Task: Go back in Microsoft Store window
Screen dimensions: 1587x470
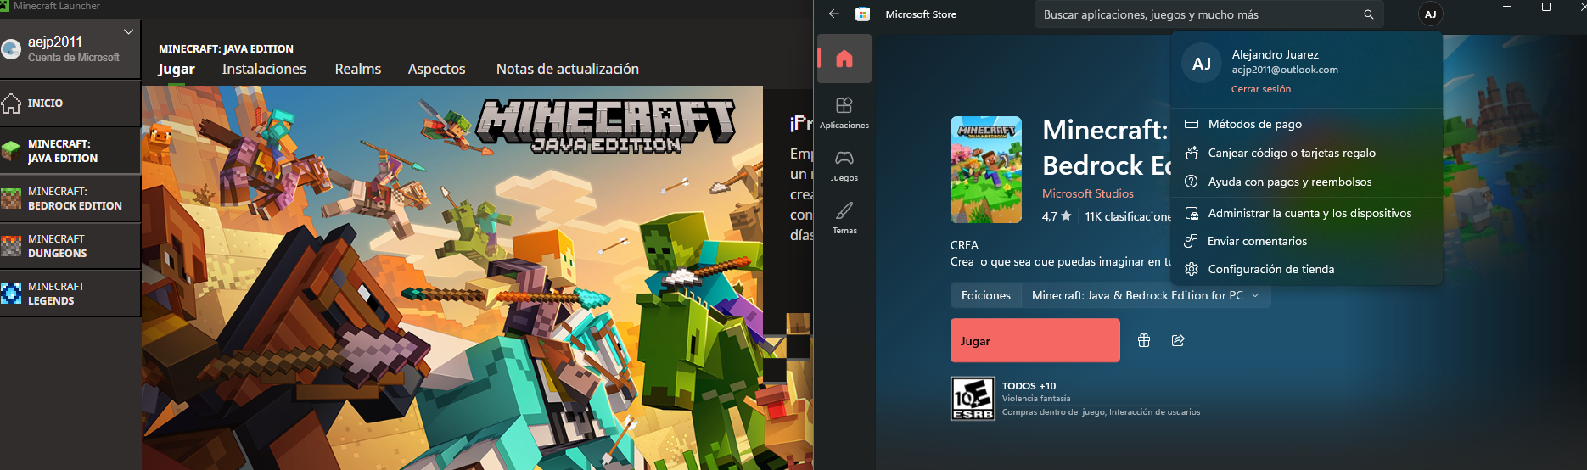Action: [x=833, y=14]
